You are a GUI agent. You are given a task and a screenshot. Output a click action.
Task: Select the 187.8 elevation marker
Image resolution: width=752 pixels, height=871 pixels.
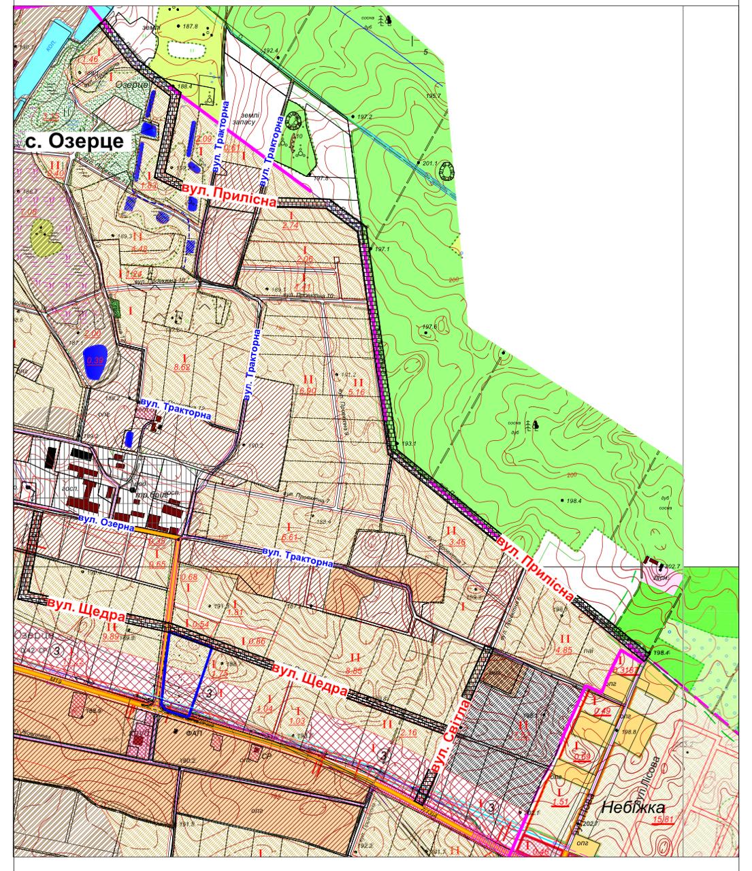[x=180, y=27]
